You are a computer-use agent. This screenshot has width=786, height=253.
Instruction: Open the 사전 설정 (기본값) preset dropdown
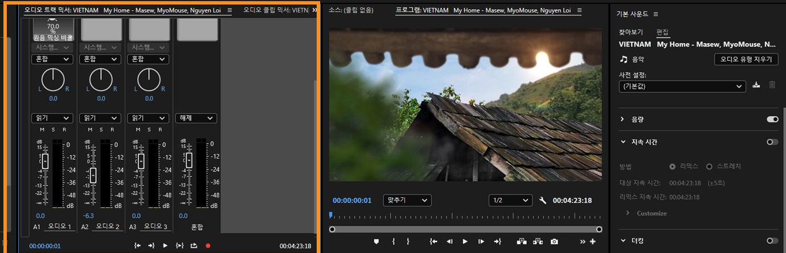682,86
